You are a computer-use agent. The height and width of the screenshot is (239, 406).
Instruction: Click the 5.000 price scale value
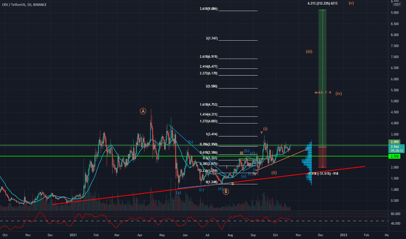(x=395, y=101)
